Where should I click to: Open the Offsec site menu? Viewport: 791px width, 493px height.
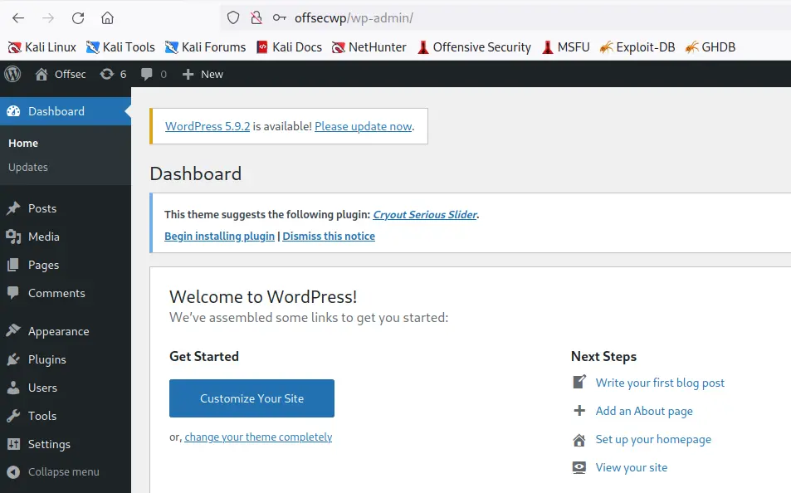pyautogui.click(x=61, y=74)
